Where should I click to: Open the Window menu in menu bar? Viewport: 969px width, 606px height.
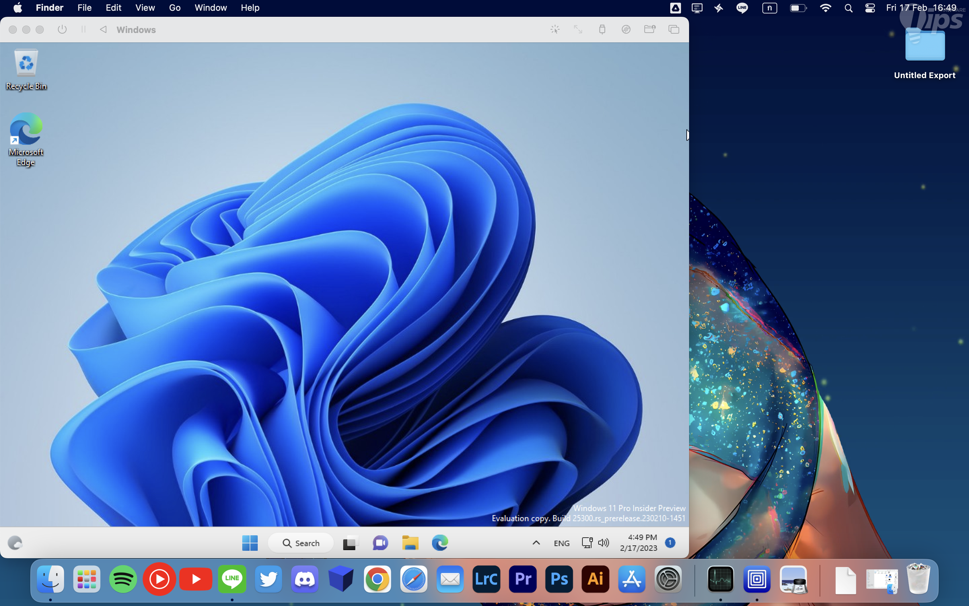pos(210,8)
